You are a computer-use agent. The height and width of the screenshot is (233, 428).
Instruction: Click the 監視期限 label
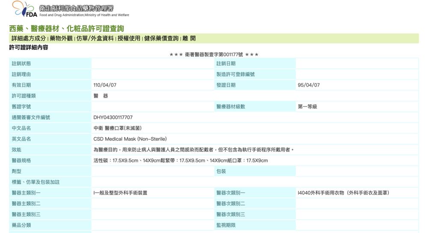(226, 225)
